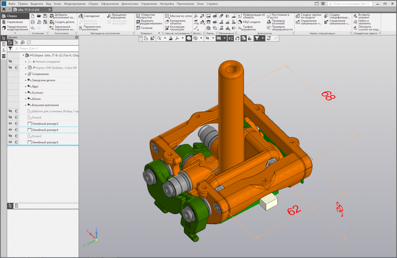Open the Диагностика menu
The image size is (397, 258).
coord(130,4)
